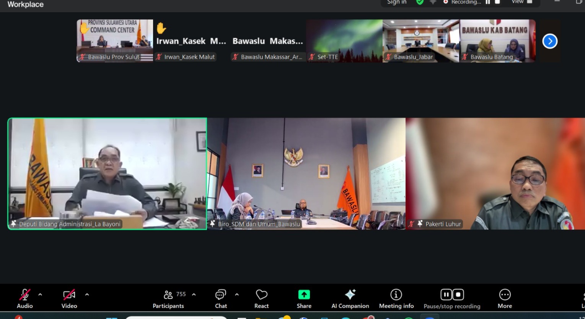Select Set-TTE aurora thumbnail
This screenshot has height=319, width=585.
click(x=344, y=40)
